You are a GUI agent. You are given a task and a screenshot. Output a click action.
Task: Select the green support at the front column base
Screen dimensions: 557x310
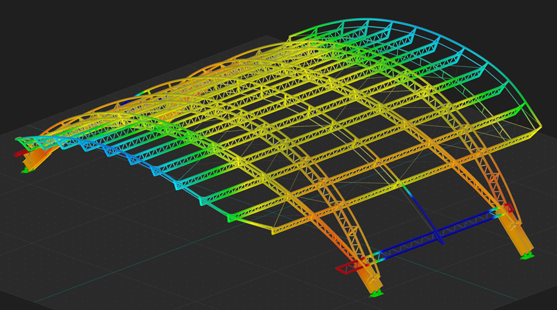click(377, 294)
